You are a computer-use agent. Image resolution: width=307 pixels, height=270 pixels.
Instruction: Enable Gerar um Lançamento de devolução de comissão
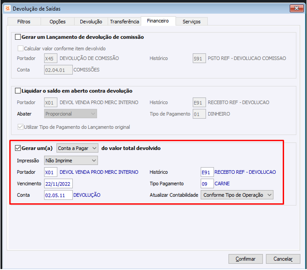[18, 37]
